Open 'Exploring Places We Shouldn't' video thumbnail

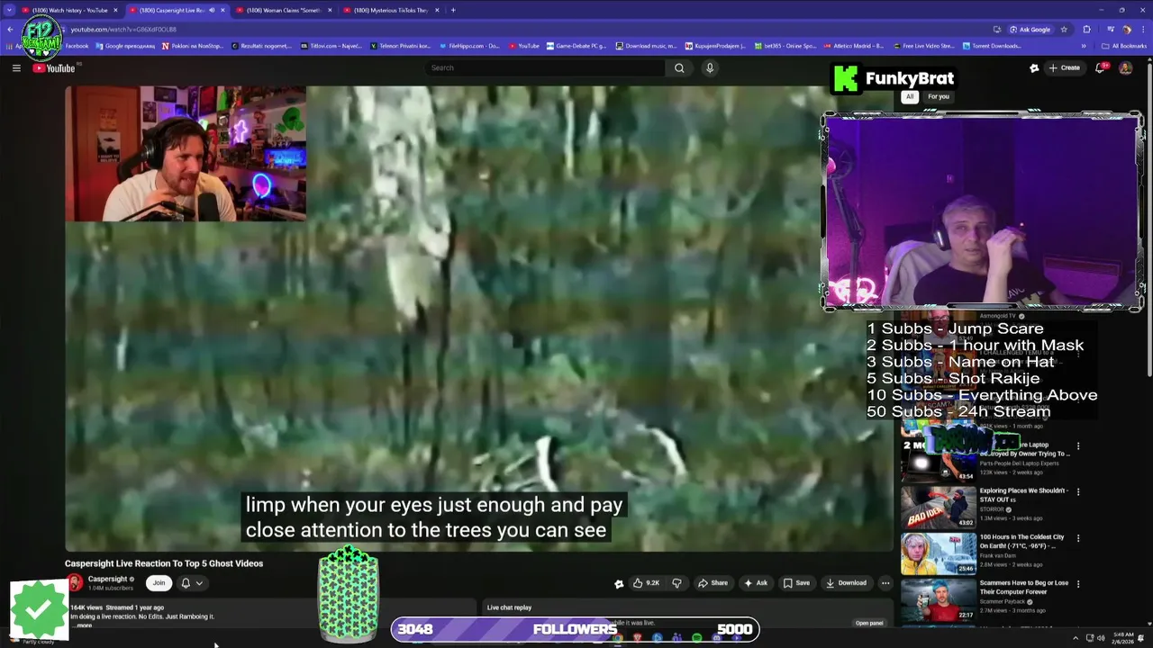pos(939,508)
